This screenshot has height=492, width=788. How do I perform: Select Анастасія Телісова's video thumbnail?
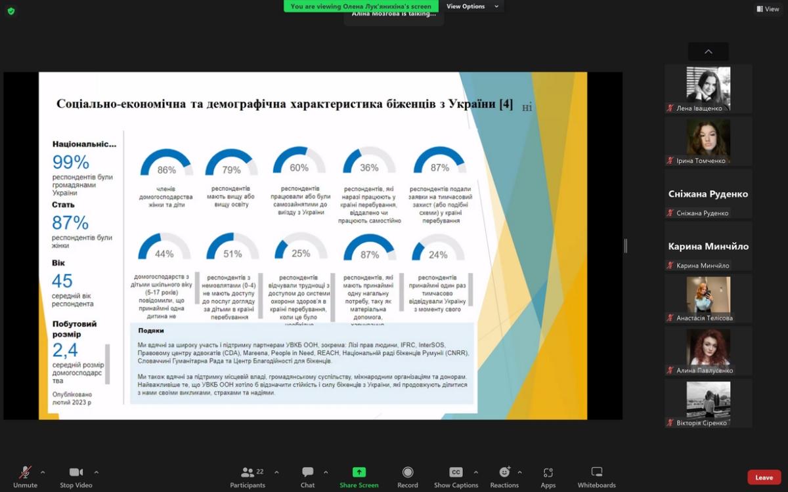click(709, 298)
